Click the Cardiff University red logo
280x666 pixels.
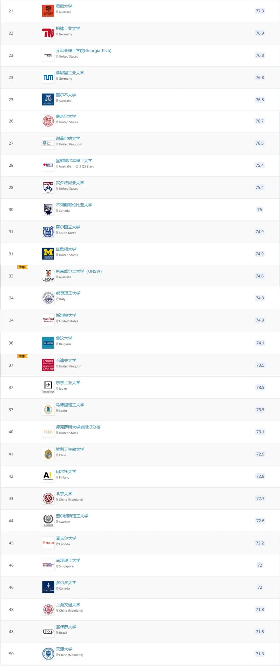[x=48, y=365]
